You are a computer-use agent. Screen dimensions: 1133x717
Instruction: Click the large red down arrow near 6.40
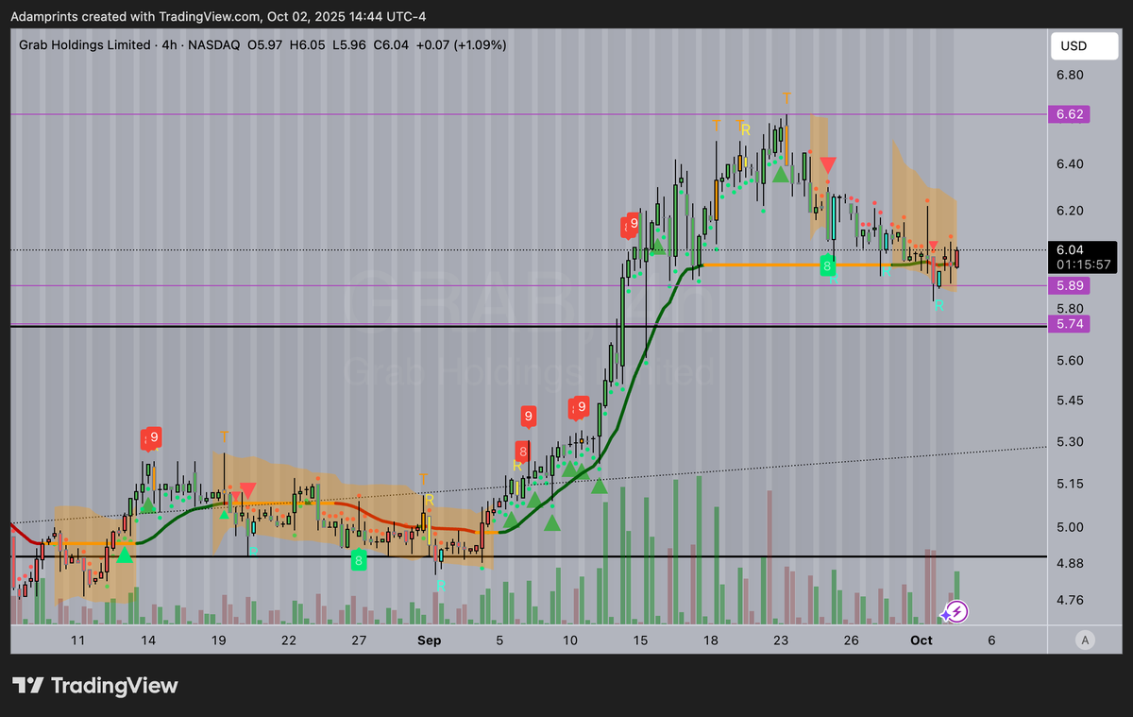[827, 164]
